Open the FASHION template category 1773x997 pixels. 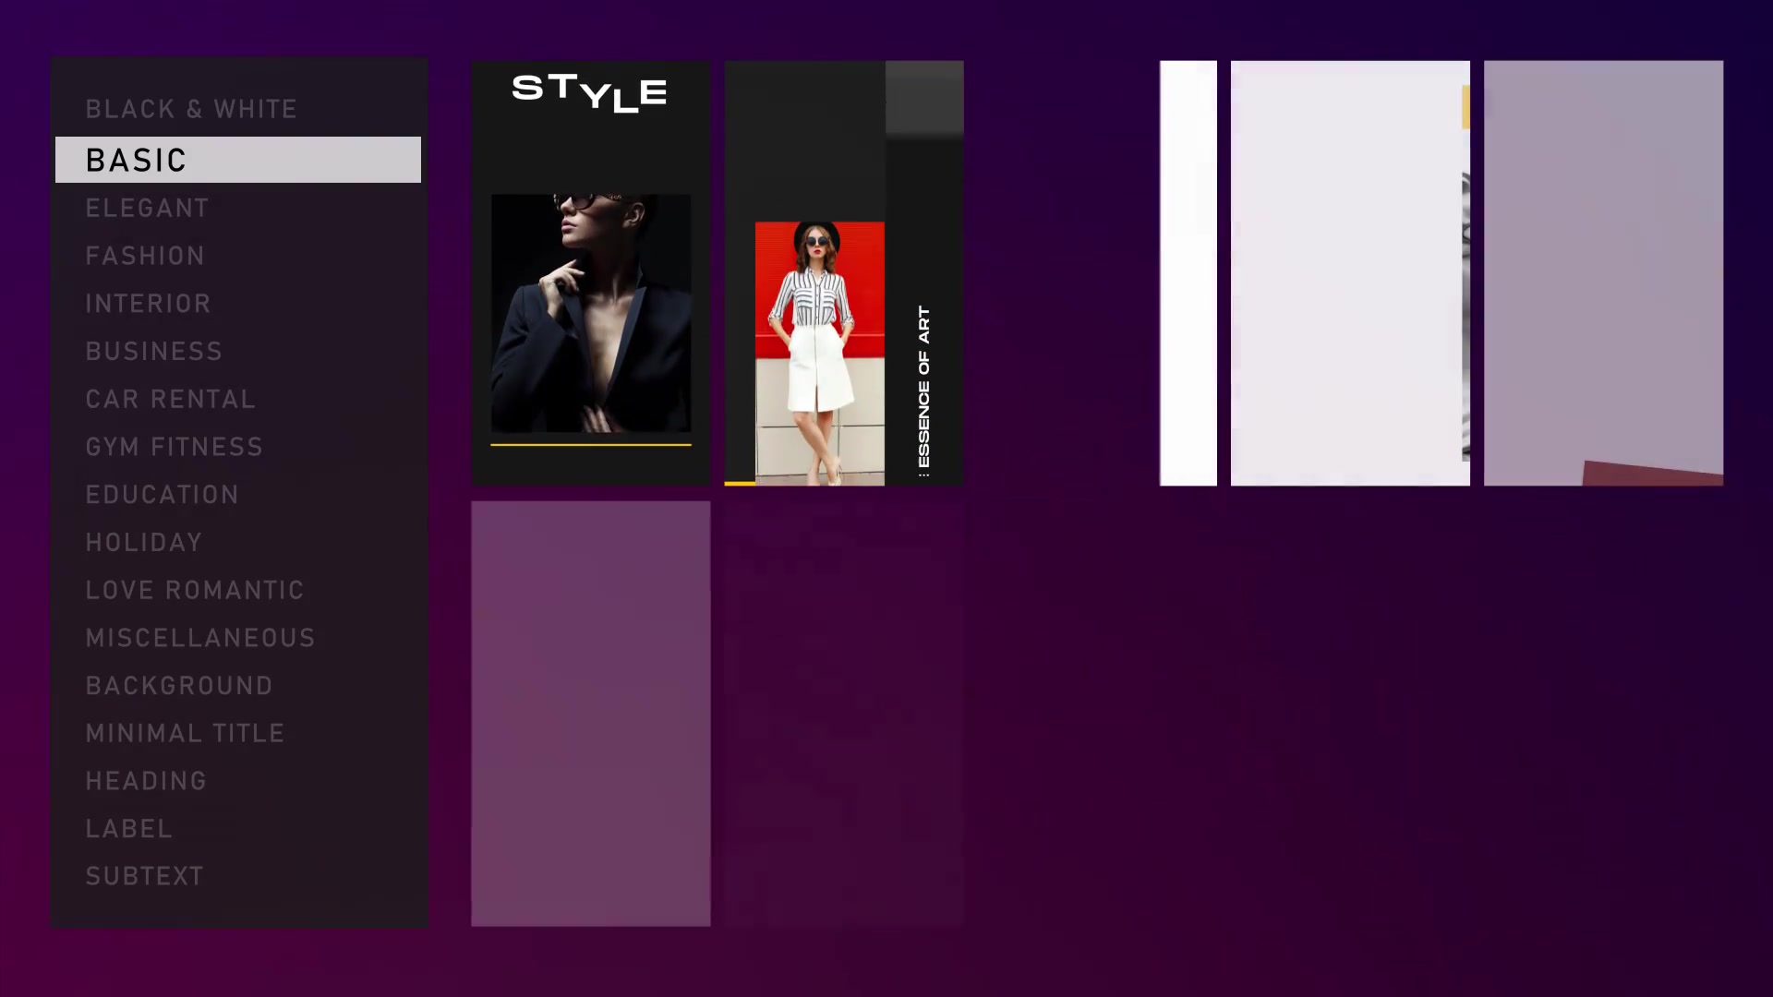click(144, 255)
